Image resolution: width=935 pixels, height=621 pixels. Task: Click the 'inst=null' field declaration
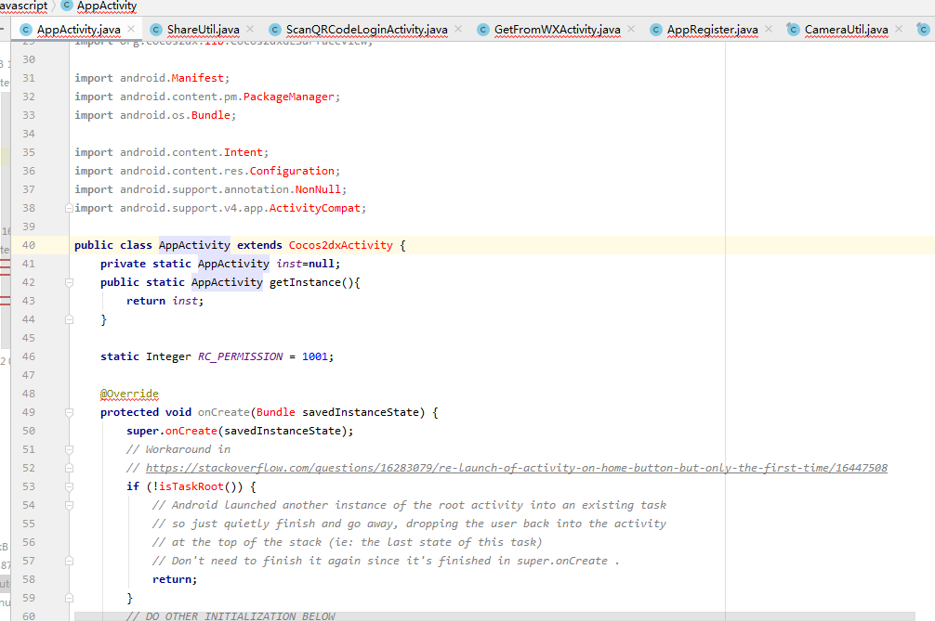(308, 264)
